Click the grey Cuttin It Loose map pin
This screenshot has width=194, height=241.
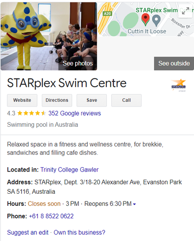coord(156,20)
